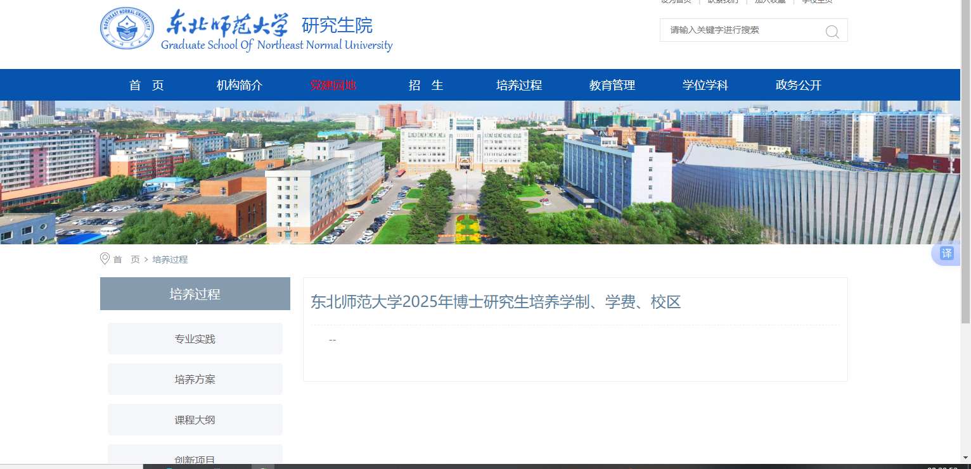Open the 教育管理 navigation item
This screenshot has height=469, width=971.
(x=612, y=85)
